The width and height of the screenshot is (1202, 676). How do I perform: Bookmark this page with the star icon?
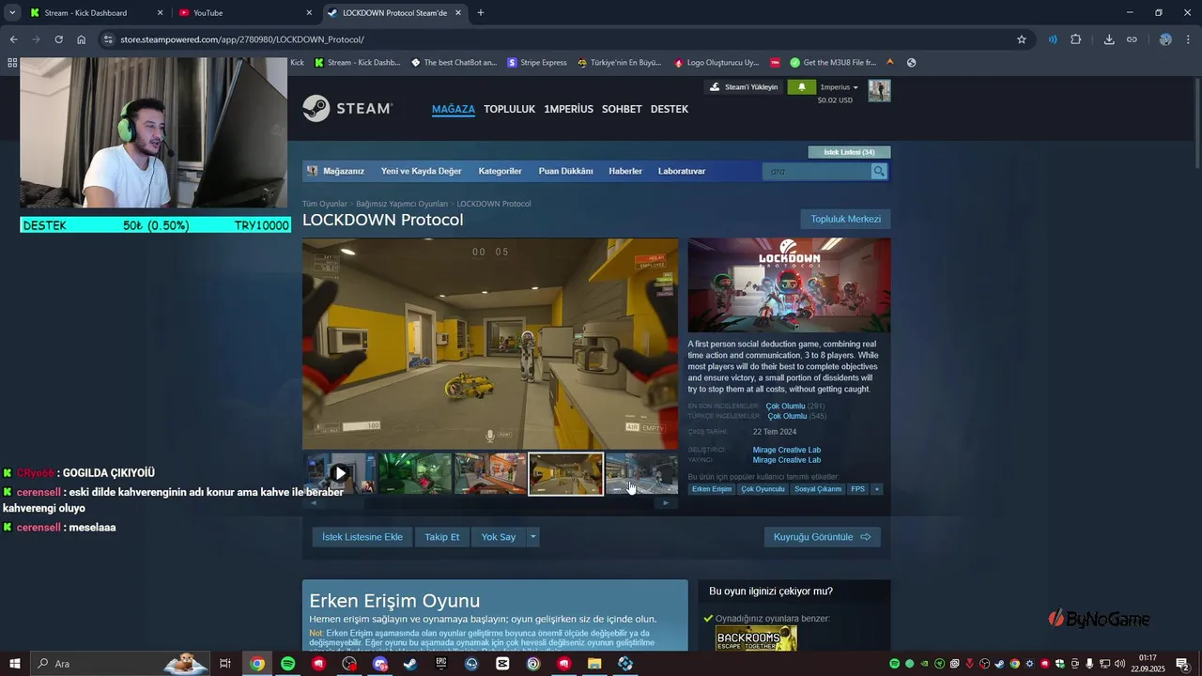pos(1022,39)
